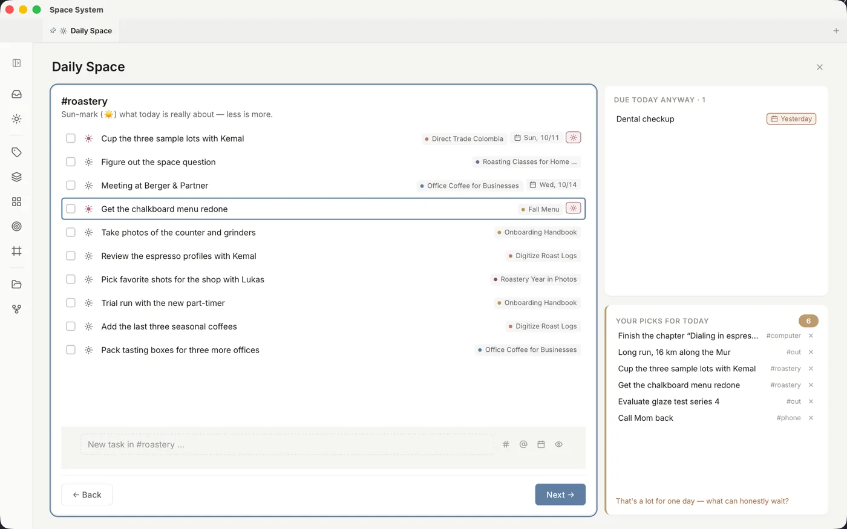Open the target goals icon in the sidebar

[x=16, y=226]
